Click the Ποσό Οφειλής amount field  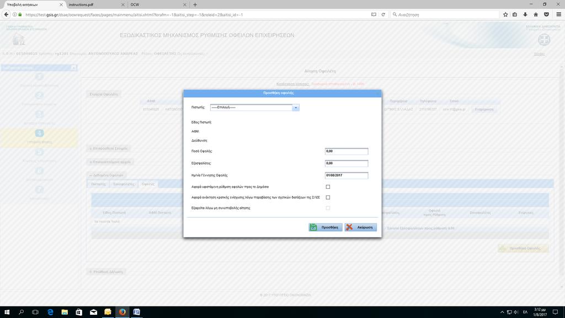(x=347, y=151)
